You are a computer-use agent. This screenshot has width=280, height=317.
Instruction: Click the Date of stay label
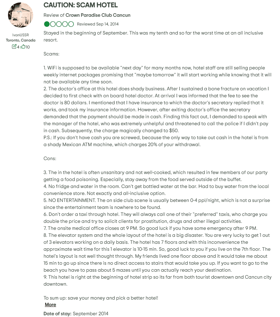click(x=58, y=314)
